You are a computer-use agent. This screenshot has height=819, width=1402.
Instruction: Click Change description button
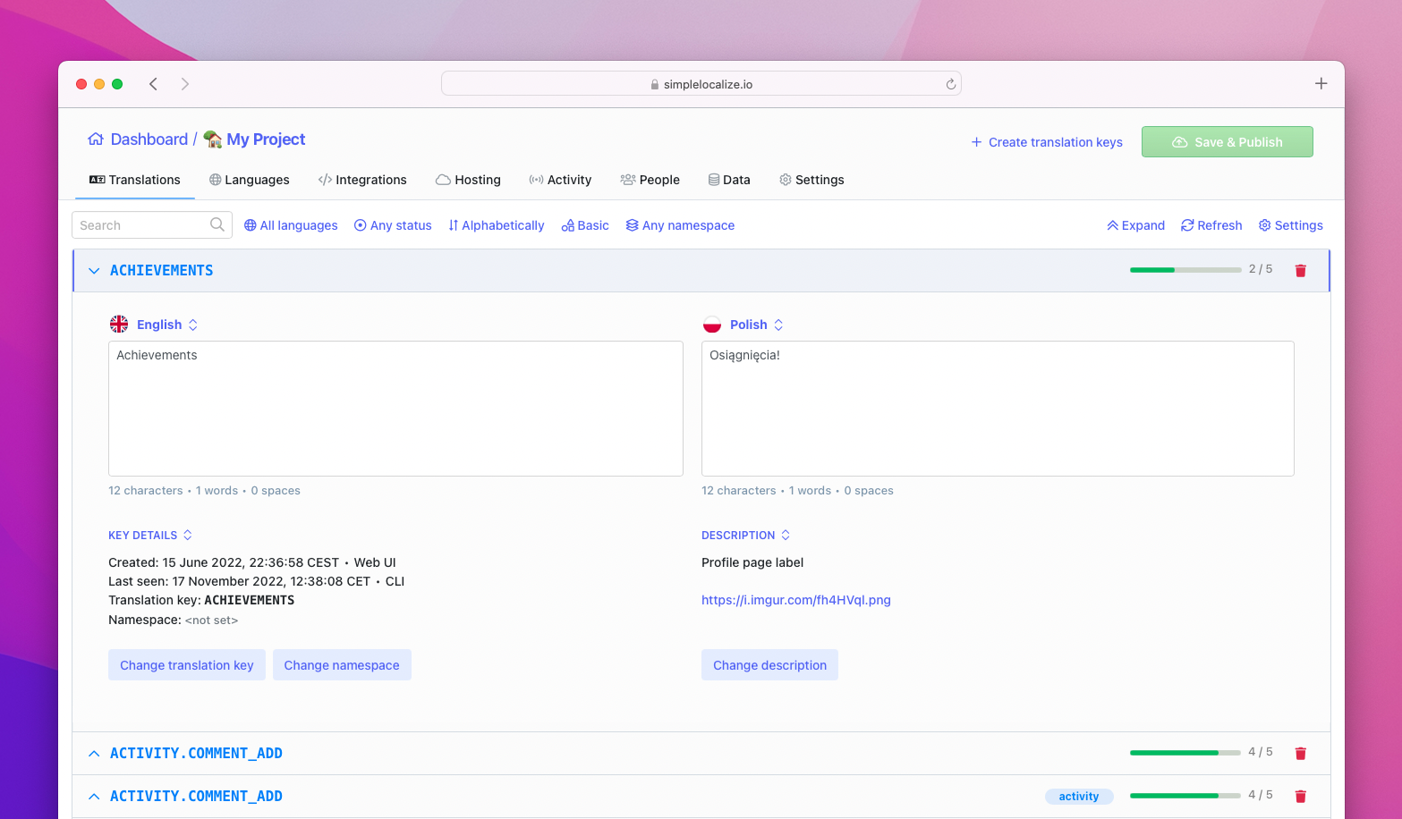(769, 664)
